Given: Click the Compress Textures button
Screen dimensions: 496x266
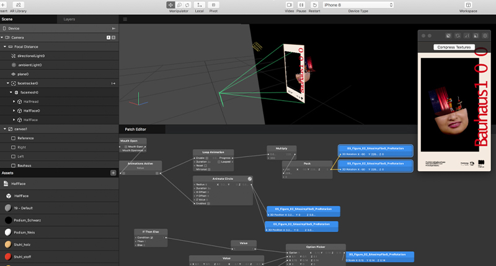Looking at the screenshot, I should coord(454,47).
